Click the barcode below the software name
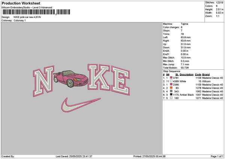The width and height of the screenshot is (225, 159). click(x=36, y=12)
